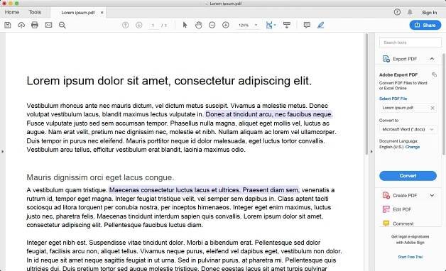Click Sign In
This screenshot has width=446, height=271.
(x=429, y=13)
